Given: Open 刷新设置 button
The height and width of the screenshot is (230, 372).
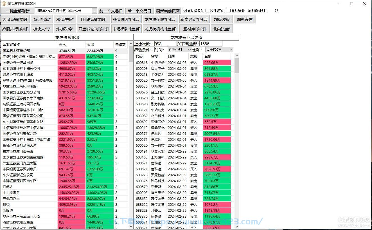Looking at the screenshot, I should tap(245, 19).
